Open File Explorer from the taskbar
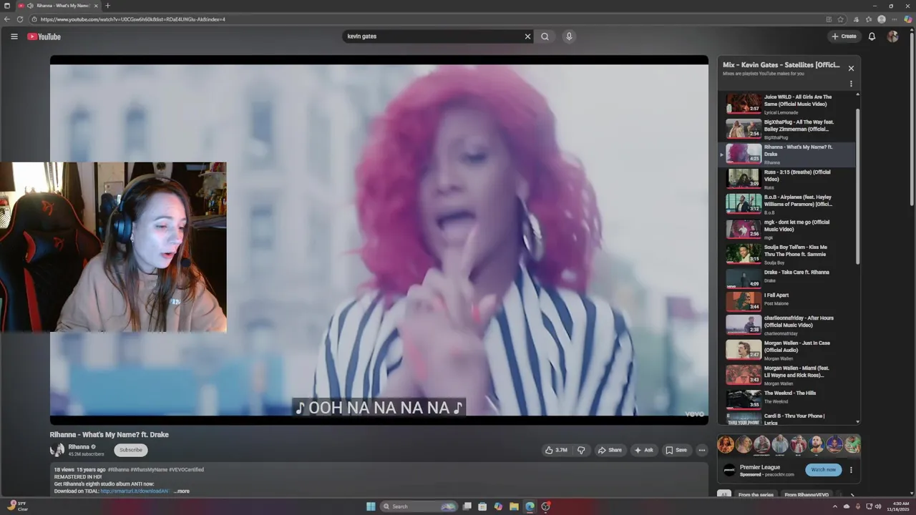916x515 pixels. 514,506
